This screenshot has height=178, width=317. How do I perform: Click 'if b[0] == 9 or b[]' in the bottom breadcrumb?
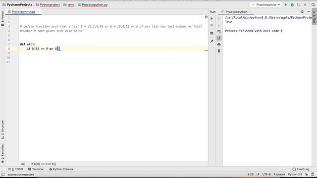(44, 164)
